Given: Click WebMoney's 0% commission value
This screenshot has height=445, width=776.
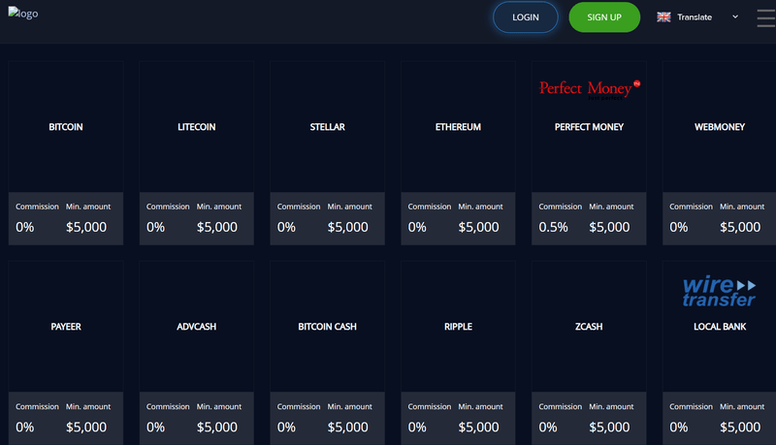Looking at the screenshot, I should (678, 227).
